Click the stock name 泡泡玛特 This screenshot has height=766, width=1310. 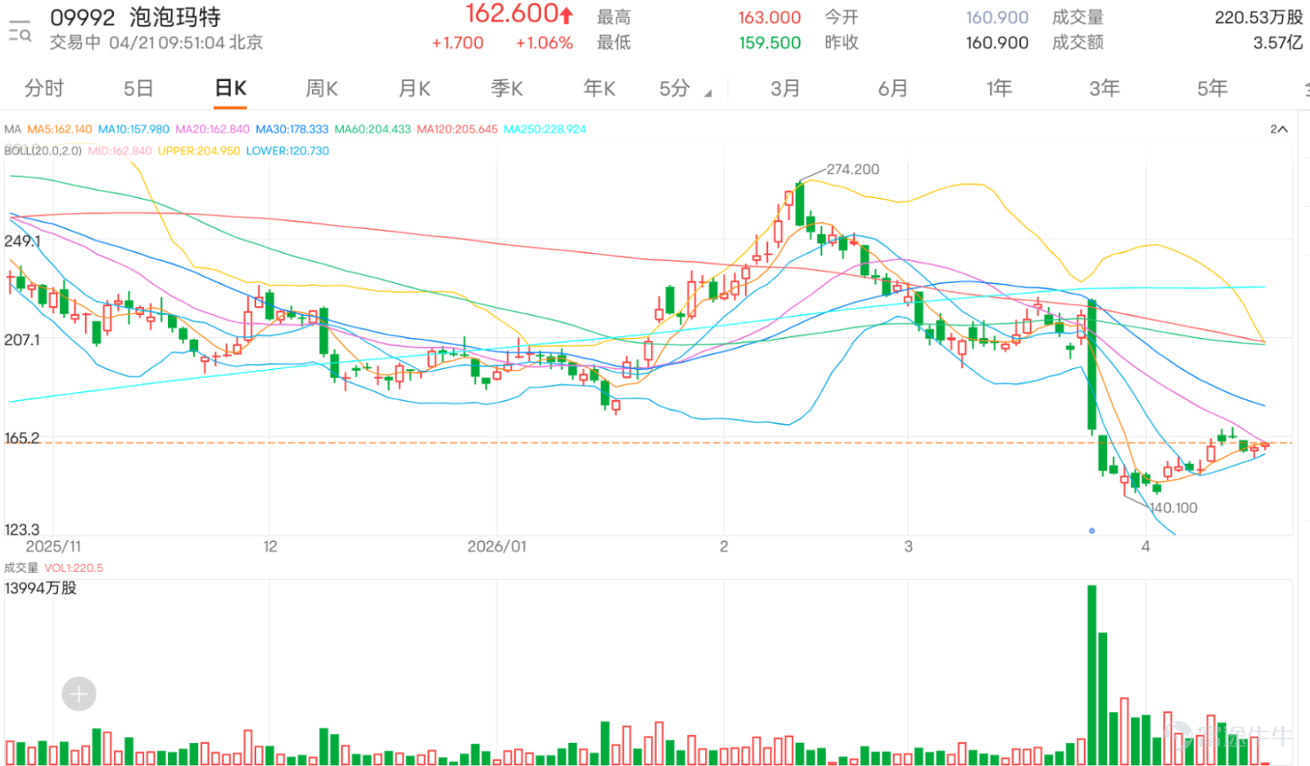click(x=175, y=17)
